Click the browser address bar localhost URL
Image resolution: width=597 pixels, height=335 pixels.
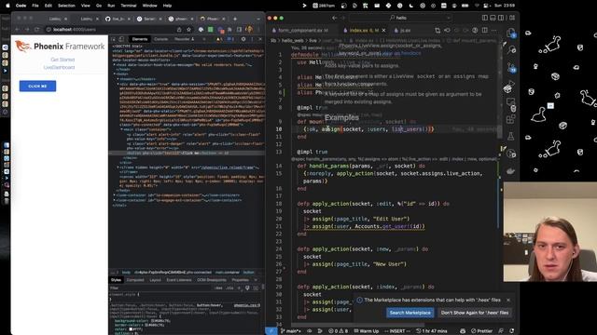[x=75, y=30]
